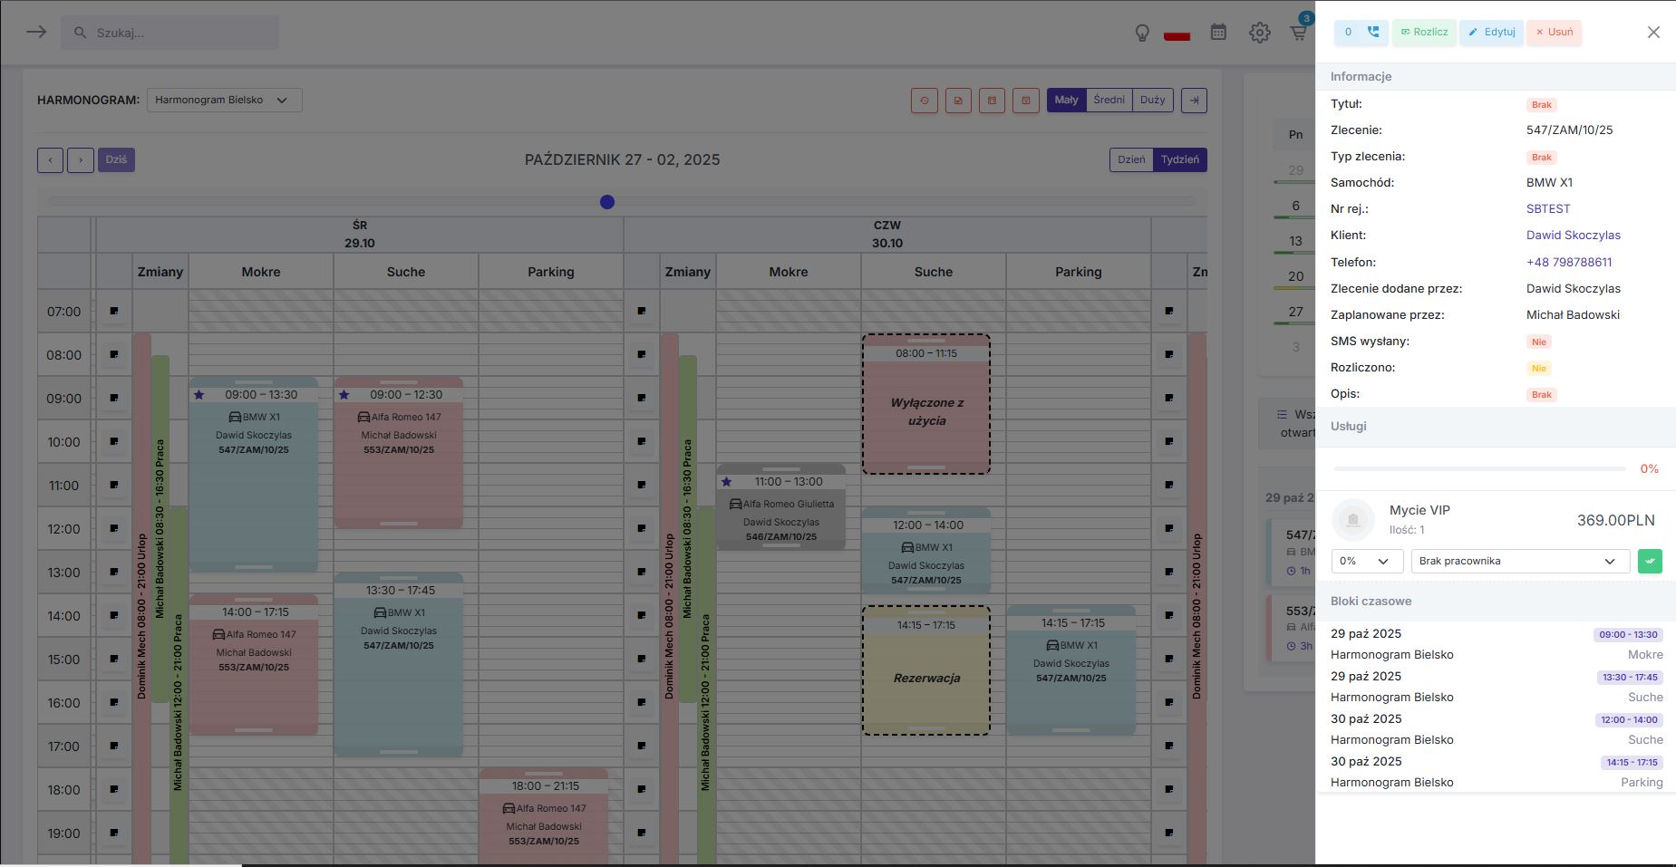
Task: Switch calendar view to Dzień
Action: point(1131,159)
